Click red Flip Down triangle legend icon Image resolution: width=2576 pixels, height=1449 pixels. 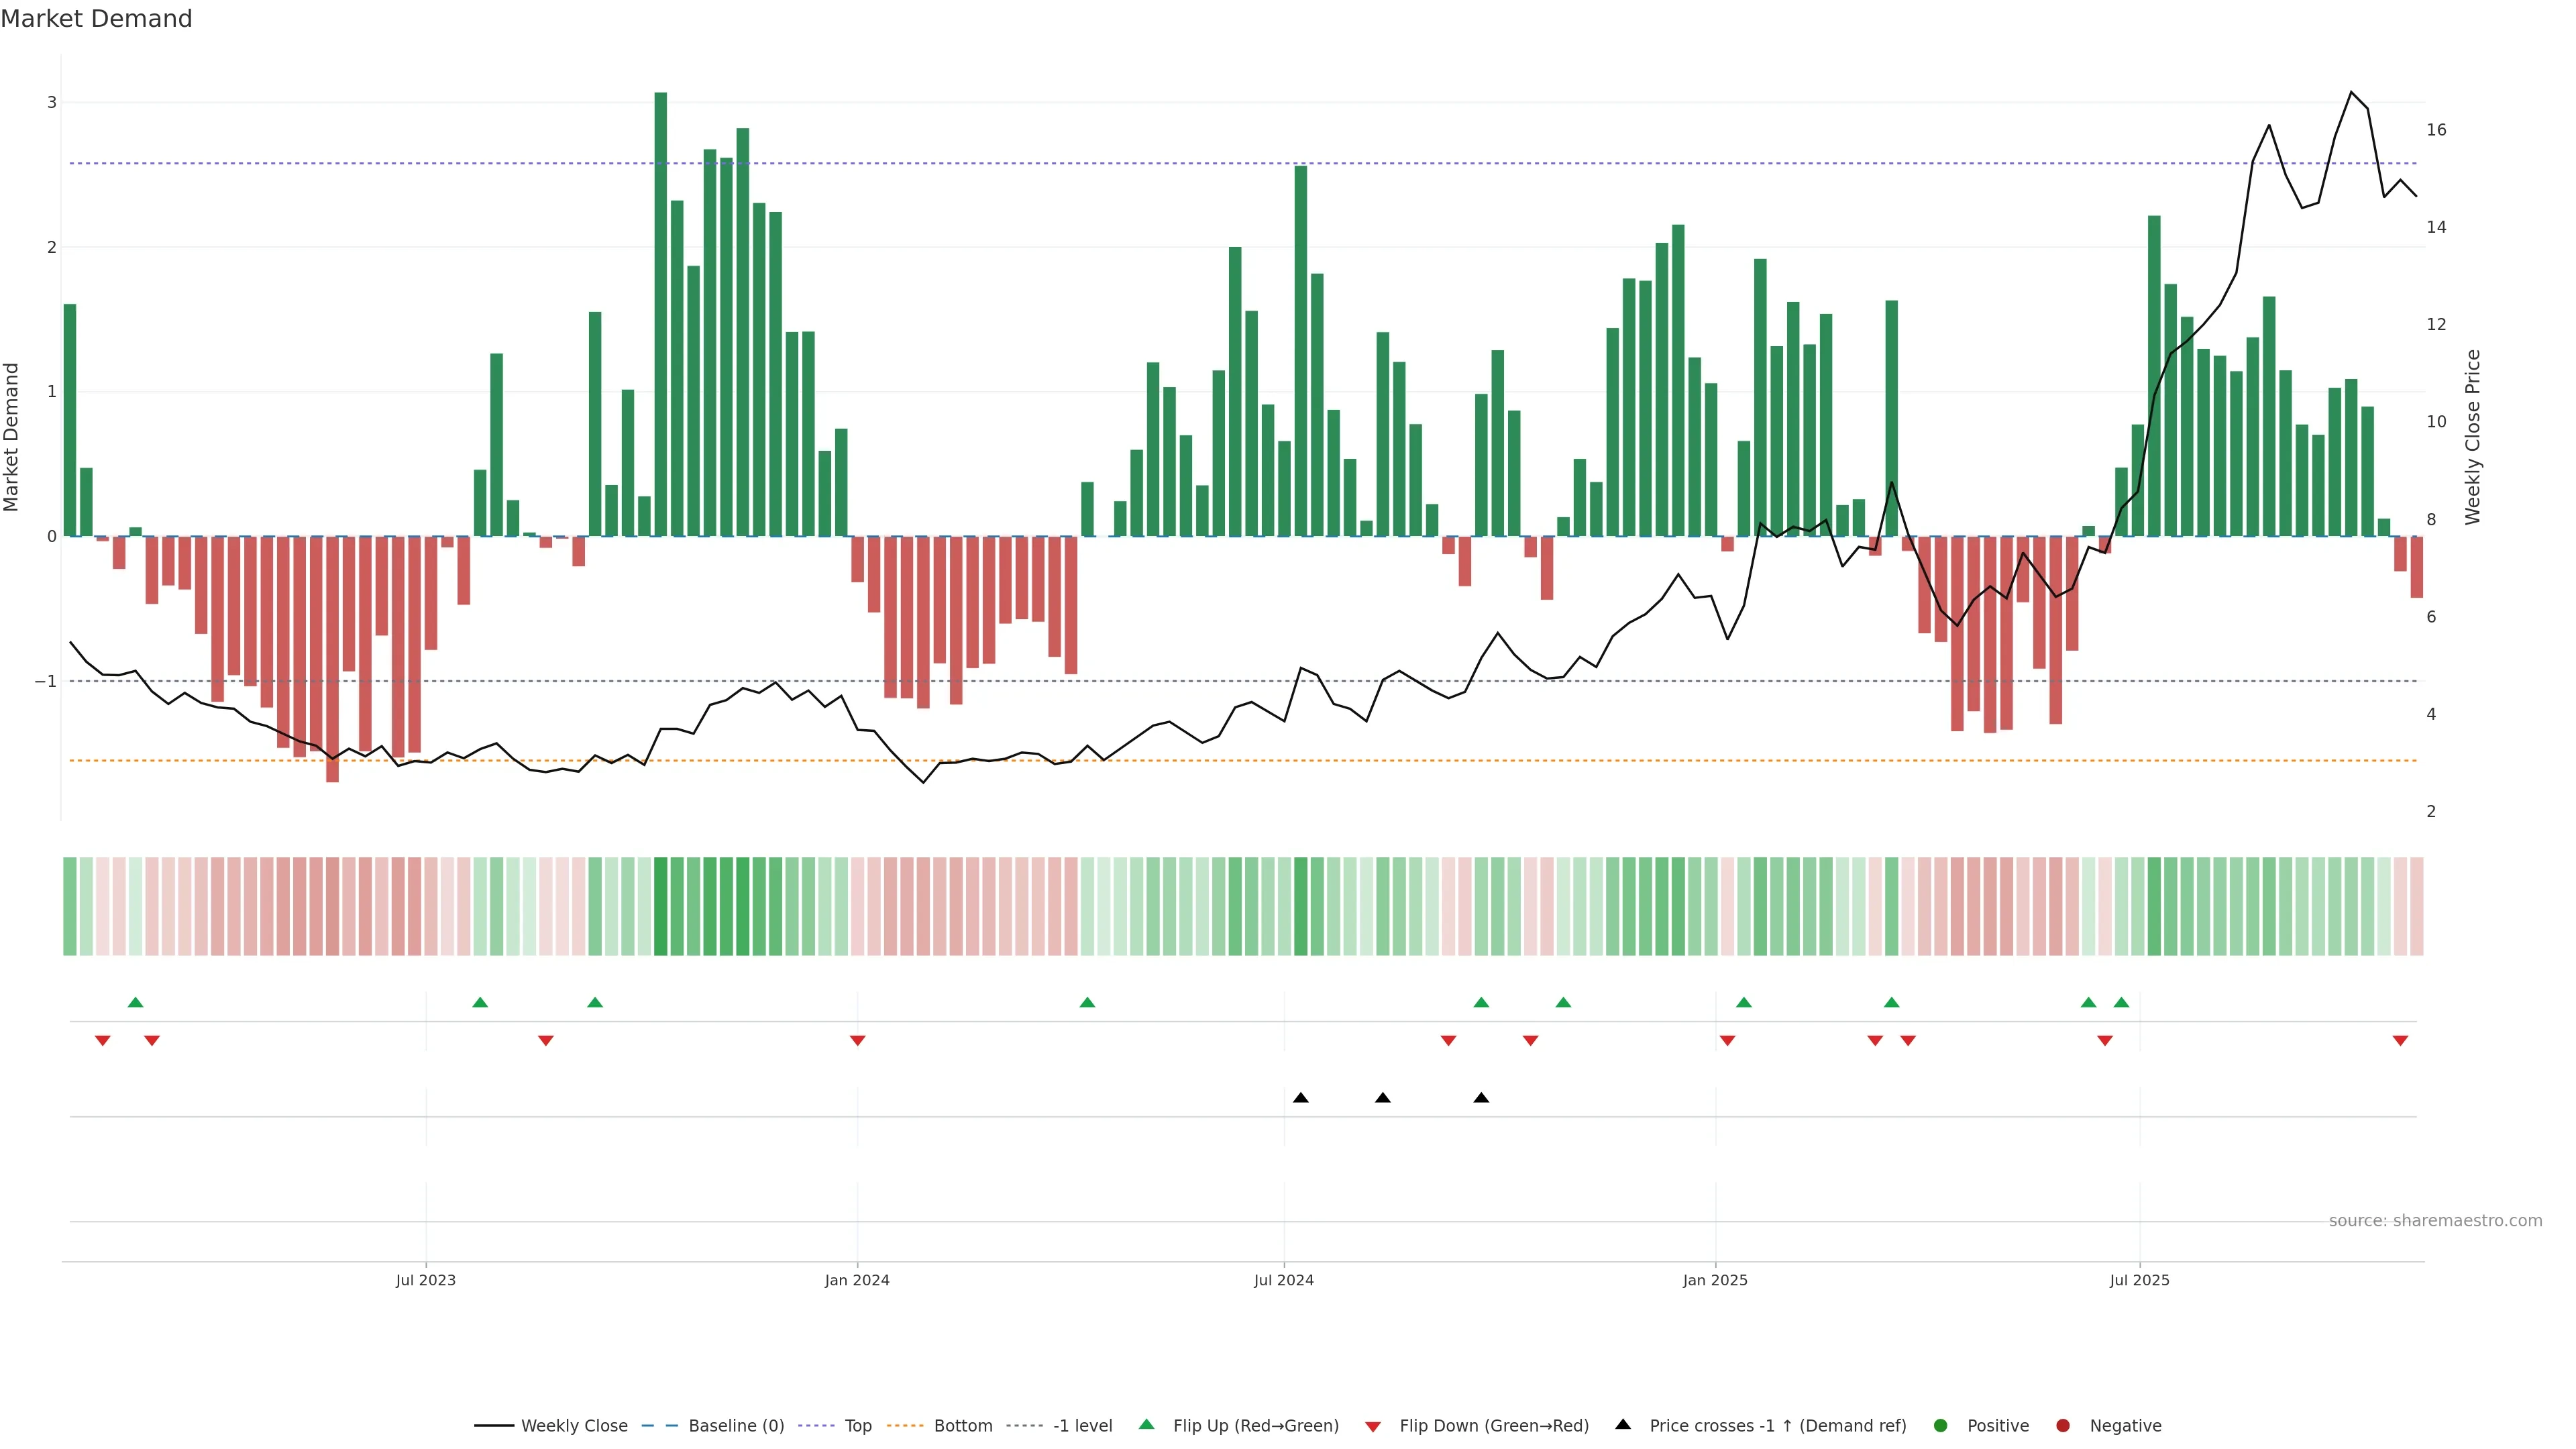coord(1373,1427)
